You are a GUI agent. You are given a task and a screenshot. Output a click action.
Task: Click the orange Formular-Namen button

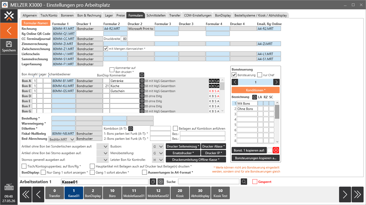(x=36, y=23)
